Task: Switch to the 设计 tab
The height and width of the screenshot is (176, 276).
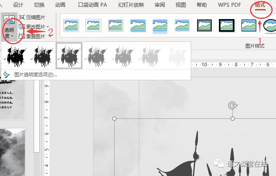Action: point(18,5)
